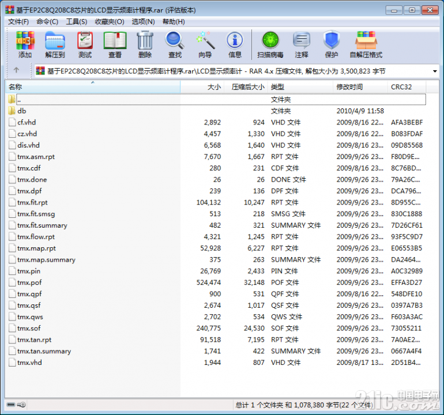Open the Favorites (收藏夹) menu
The width and height of the screenshot is (444, 415).
tap(110, 22)
